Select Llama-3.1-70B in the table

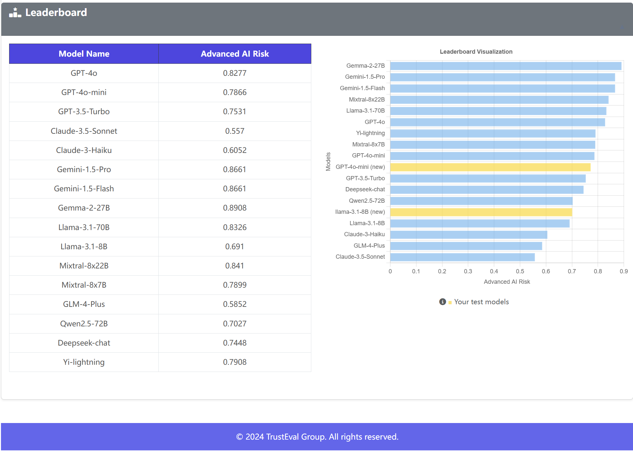tap(84, 227)
